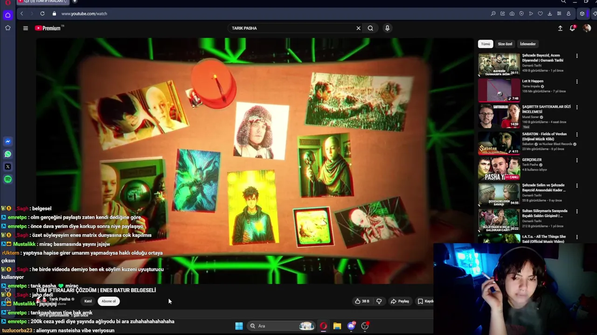Screen dimensions: 597x335
Task: Click the address bar www.youtube.com/watch
Action: point(84,13)
